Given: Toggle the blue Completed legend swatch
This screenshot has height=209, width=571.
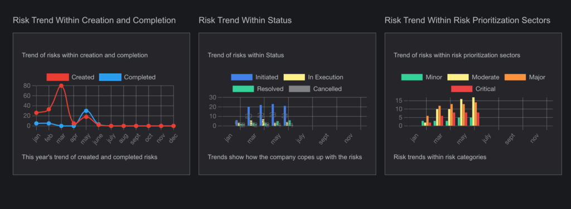Looking at the screenshot, I should (x=110, y=77).
